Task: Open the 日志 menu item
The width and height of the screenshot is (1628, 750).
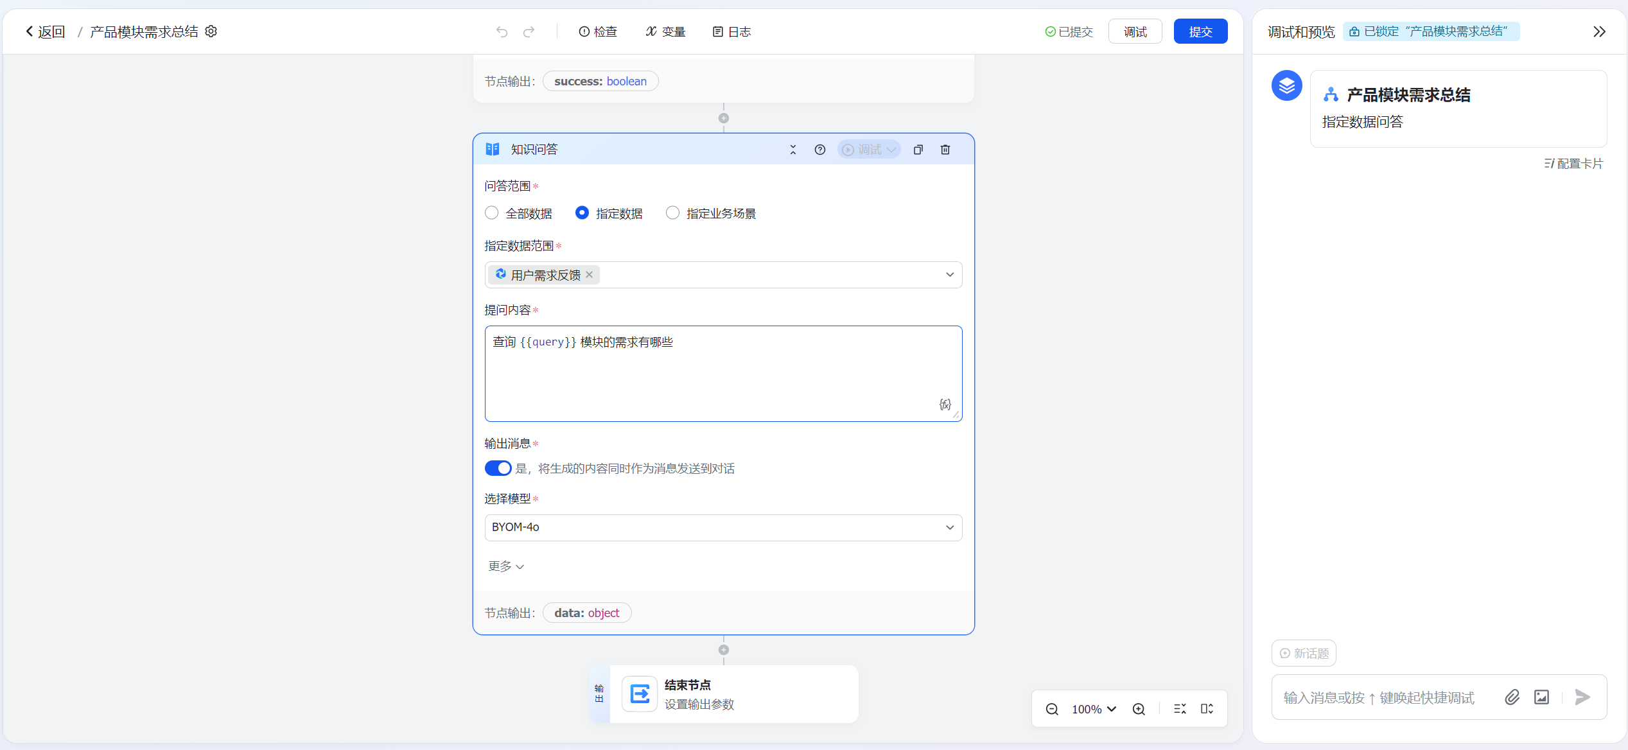Action: [731, 31]
